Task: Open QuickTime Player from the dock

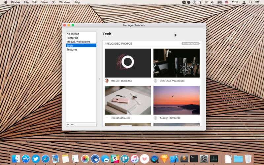Action: (x=154, y=159)
